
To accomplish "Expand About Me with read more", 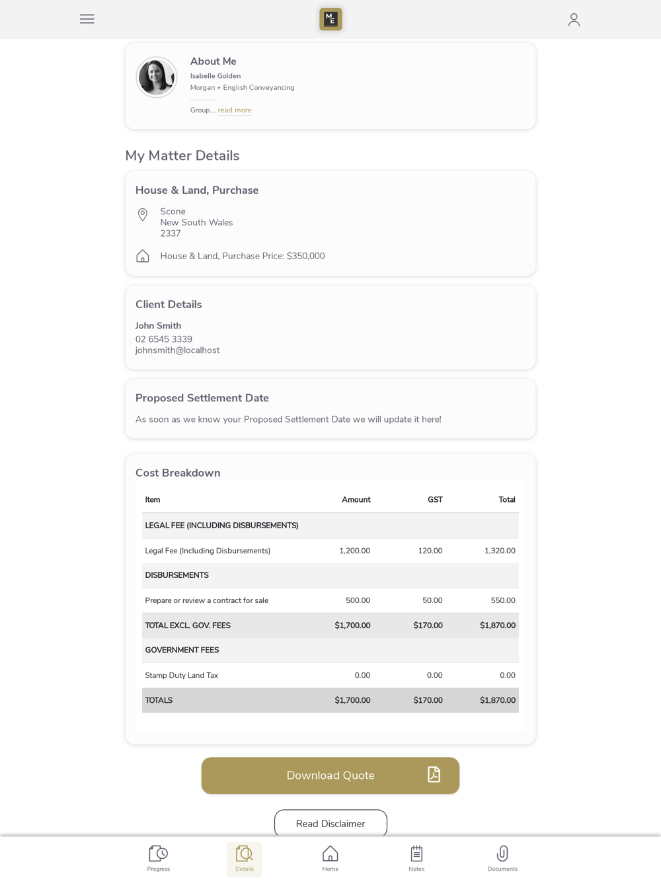I will [x=235, y=110].
